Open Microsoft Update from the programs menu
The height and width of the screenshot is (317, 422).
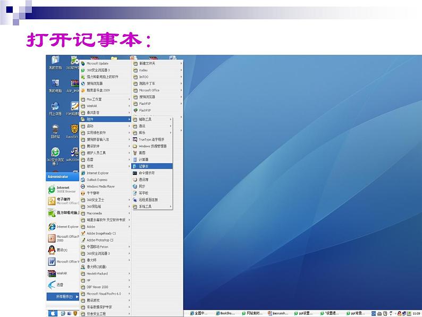(105, 63)
